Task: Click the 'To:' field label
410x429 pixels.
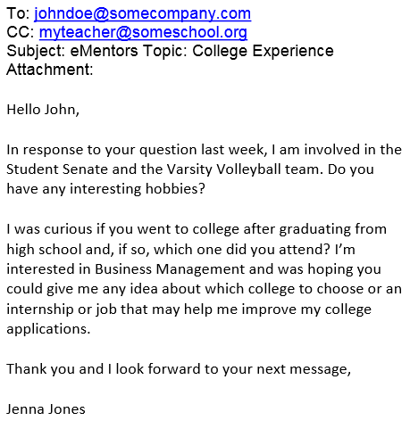Action: click(18, 13)
